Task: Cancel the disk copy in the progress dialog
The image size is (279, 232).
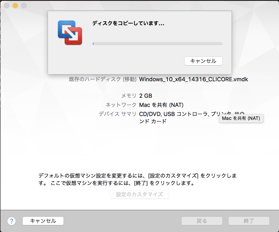Action: coord(203,61)
